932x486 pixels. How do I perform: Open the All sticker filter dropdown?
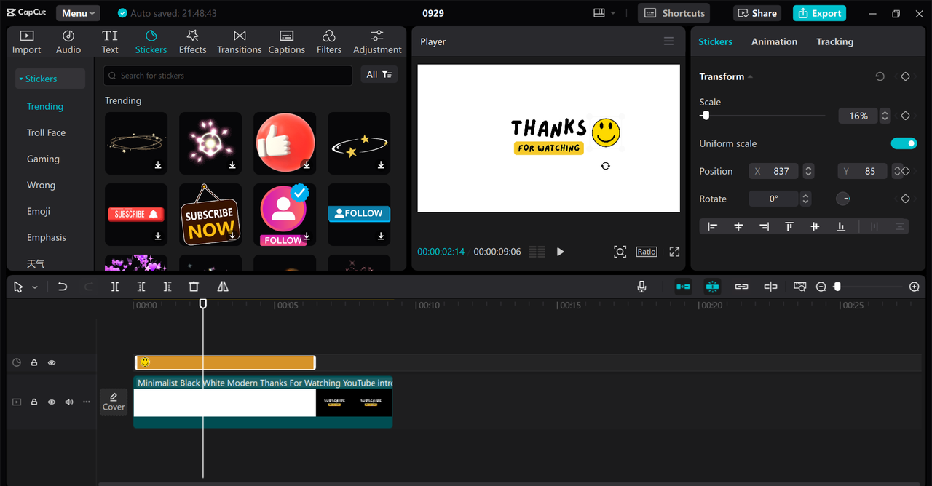pyautogui.click(x=379, y=74)
